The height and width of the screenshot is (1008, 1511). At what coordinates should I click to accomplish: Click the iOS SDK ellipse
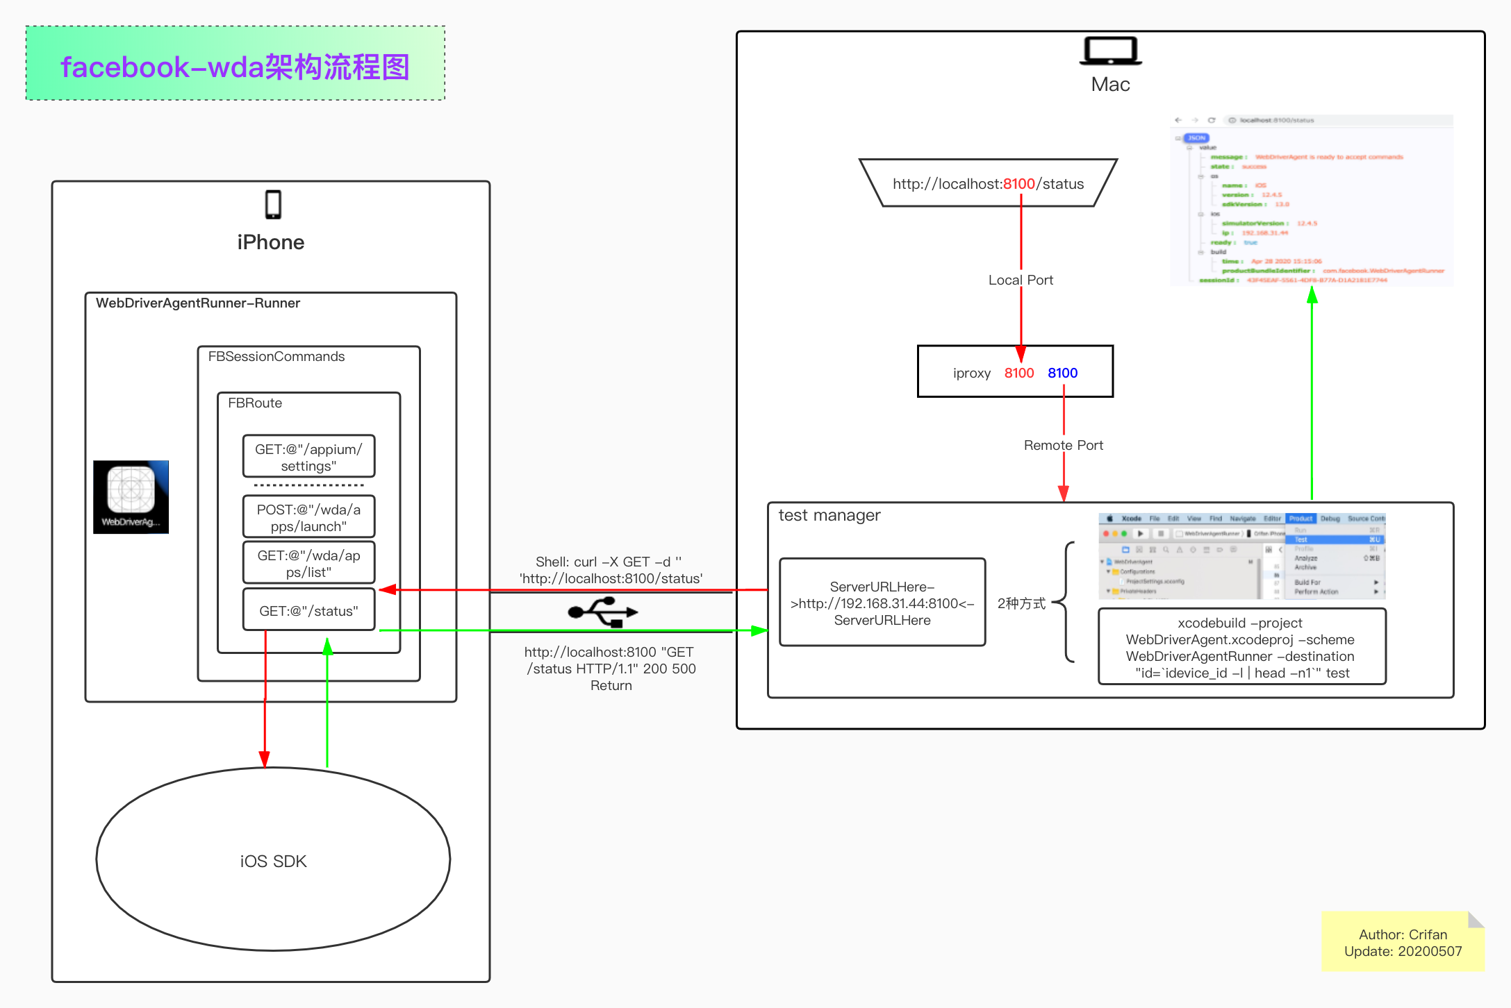pyautogui.click(x=273, y=859)
